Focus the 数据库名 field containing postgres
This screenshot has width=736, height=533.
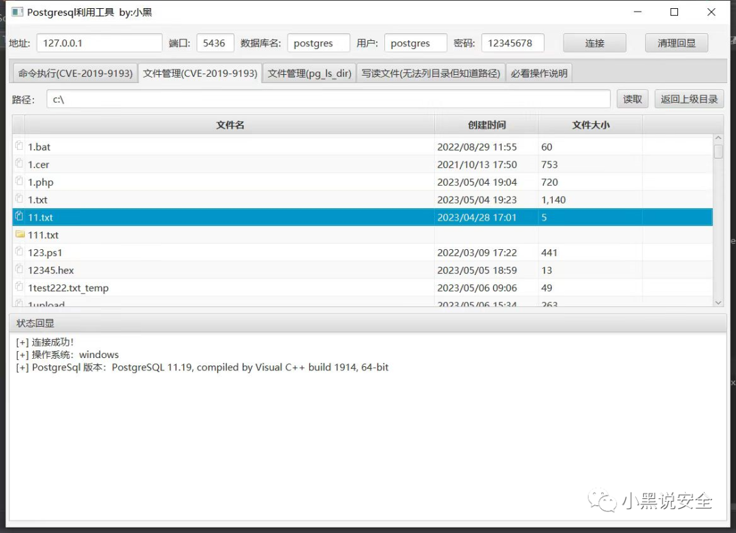pyautogui.click(x=319, y=43)
